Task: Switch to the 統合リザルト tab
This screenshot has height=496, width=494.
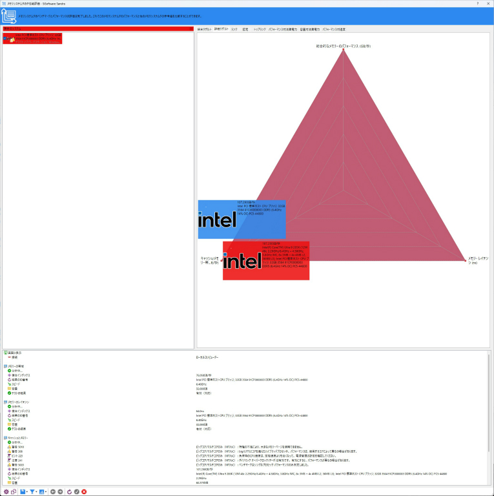Action: pos(204,30)
